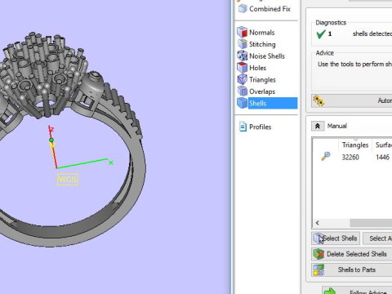Sort by the Surface column header

(x=384, y=145)
